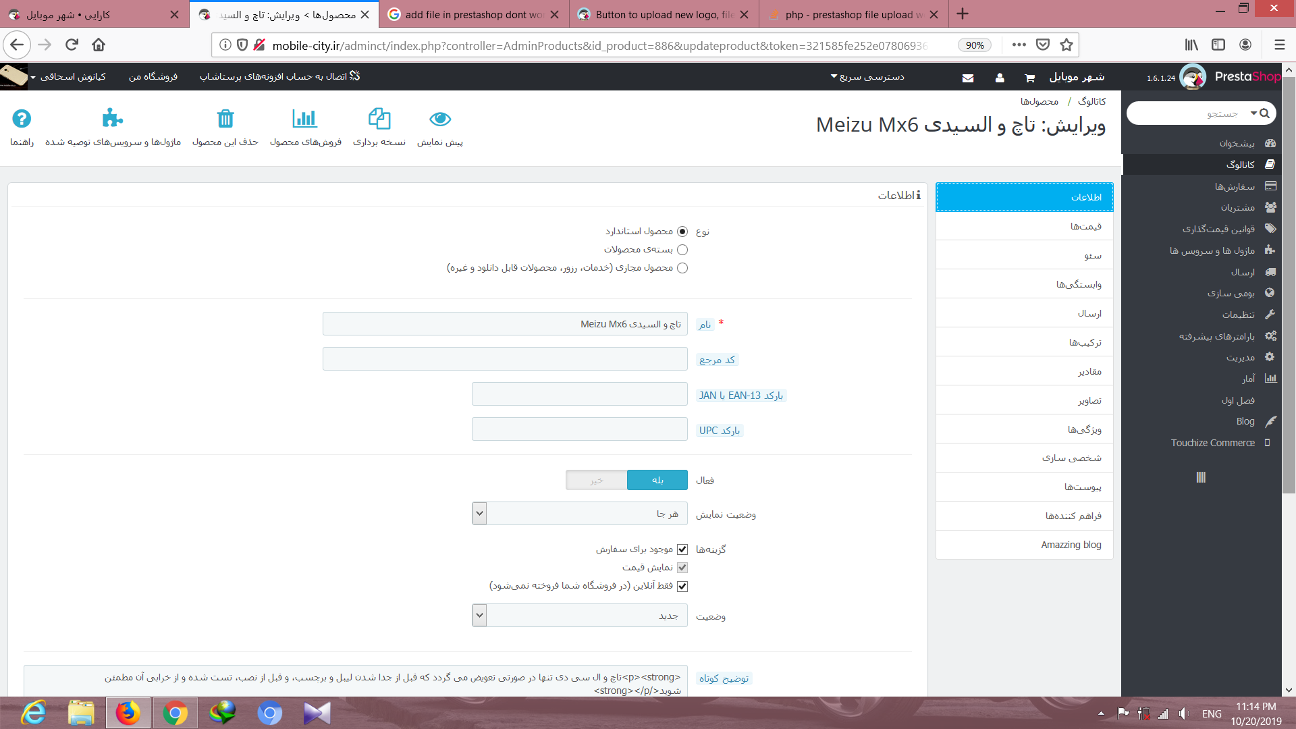Open Amazzing blog product tab

[1025, 545]
